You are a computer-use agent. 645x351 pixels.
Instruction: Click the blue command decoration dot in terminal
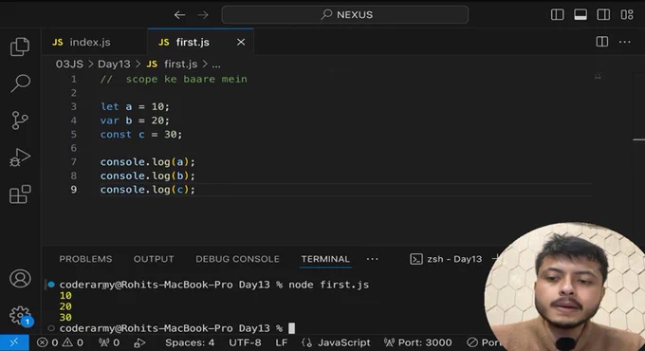pyautogui.click(x=51, y=285)
